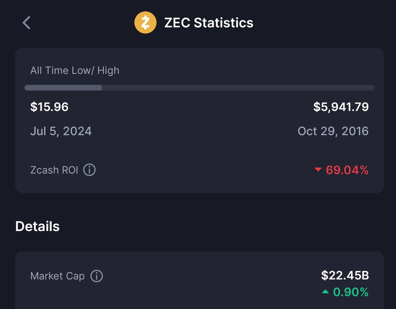Go back using the left chevron arrow

click(26, 23)
